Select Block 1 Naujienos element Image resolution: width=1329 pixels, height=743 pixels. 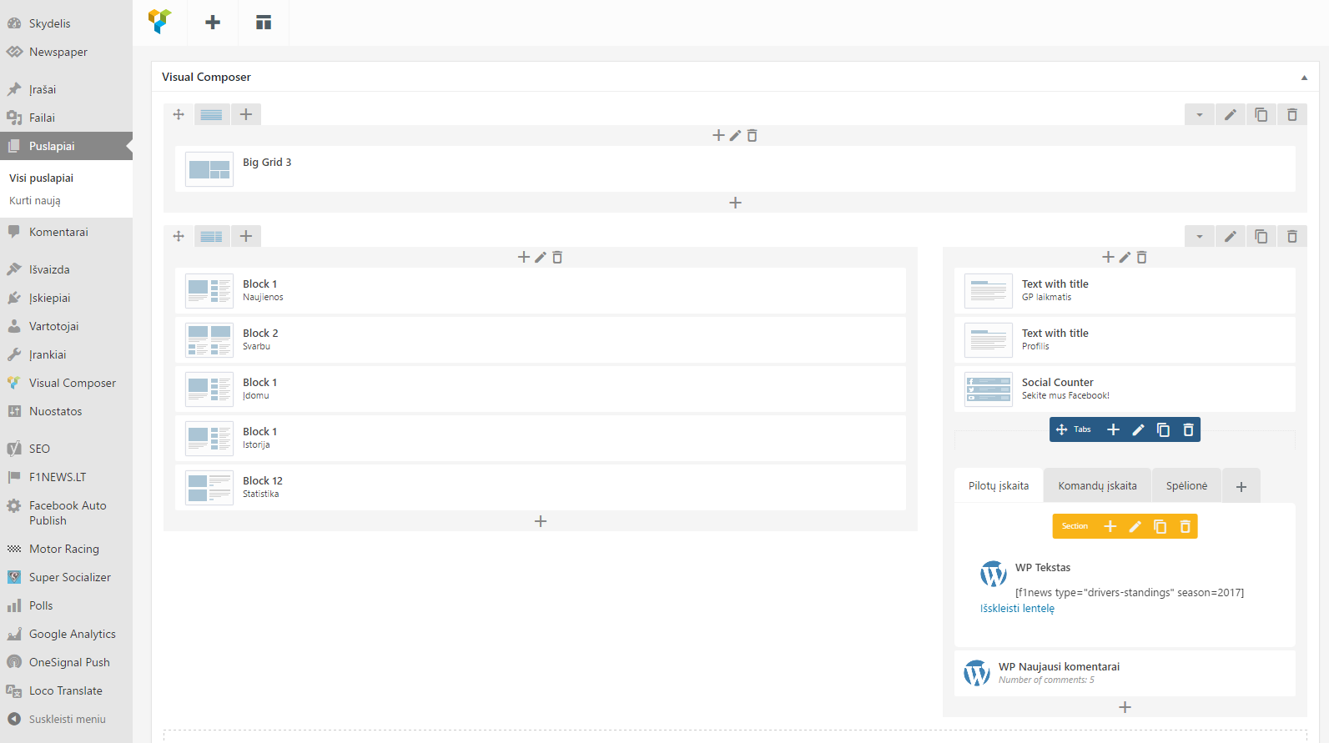540,291
